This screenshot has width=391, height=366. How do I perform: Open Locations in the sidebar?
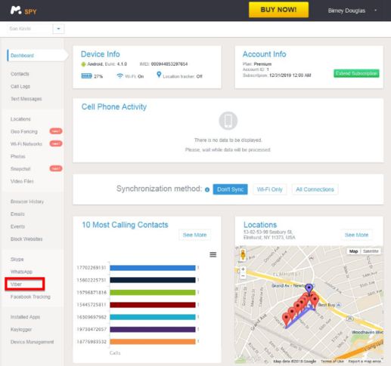tap(20, 119)
